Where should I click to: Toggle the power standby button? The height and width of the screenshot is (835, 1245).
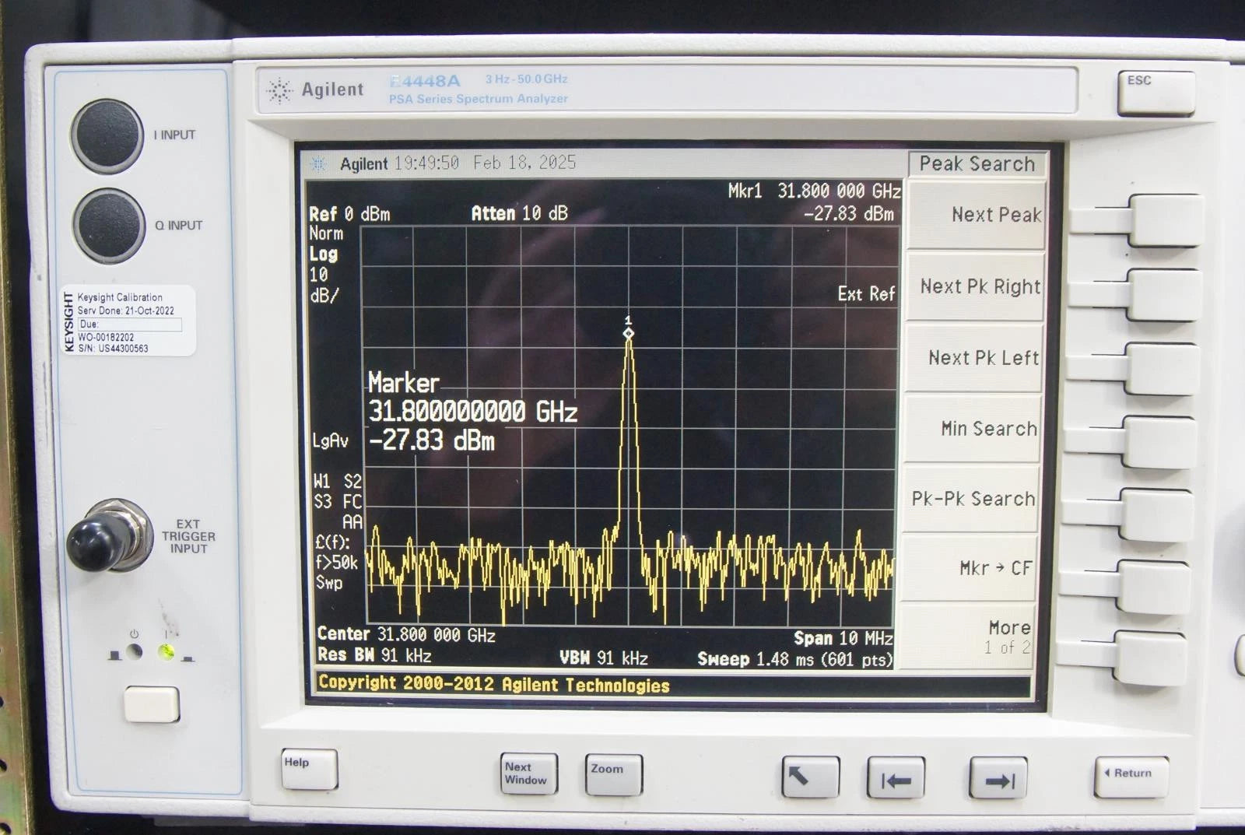(x=151, y=704)
